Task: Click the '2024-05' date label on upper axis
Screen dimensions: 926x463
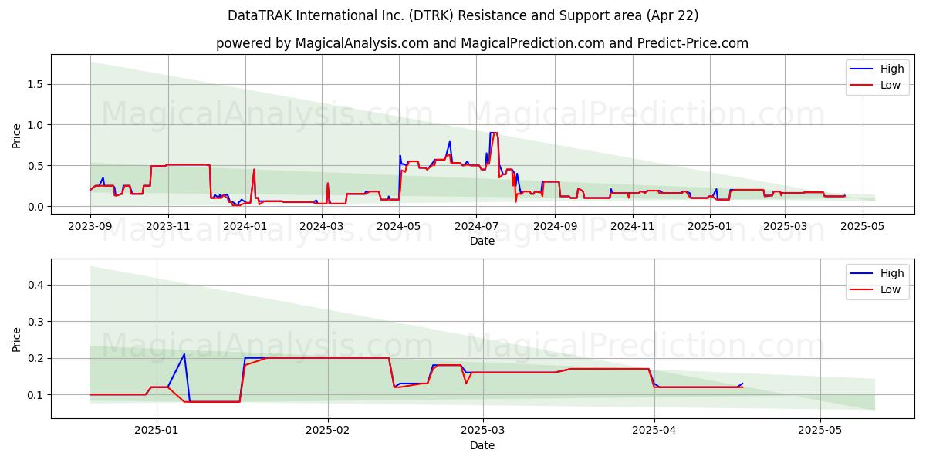Action: tap(399, 227)
